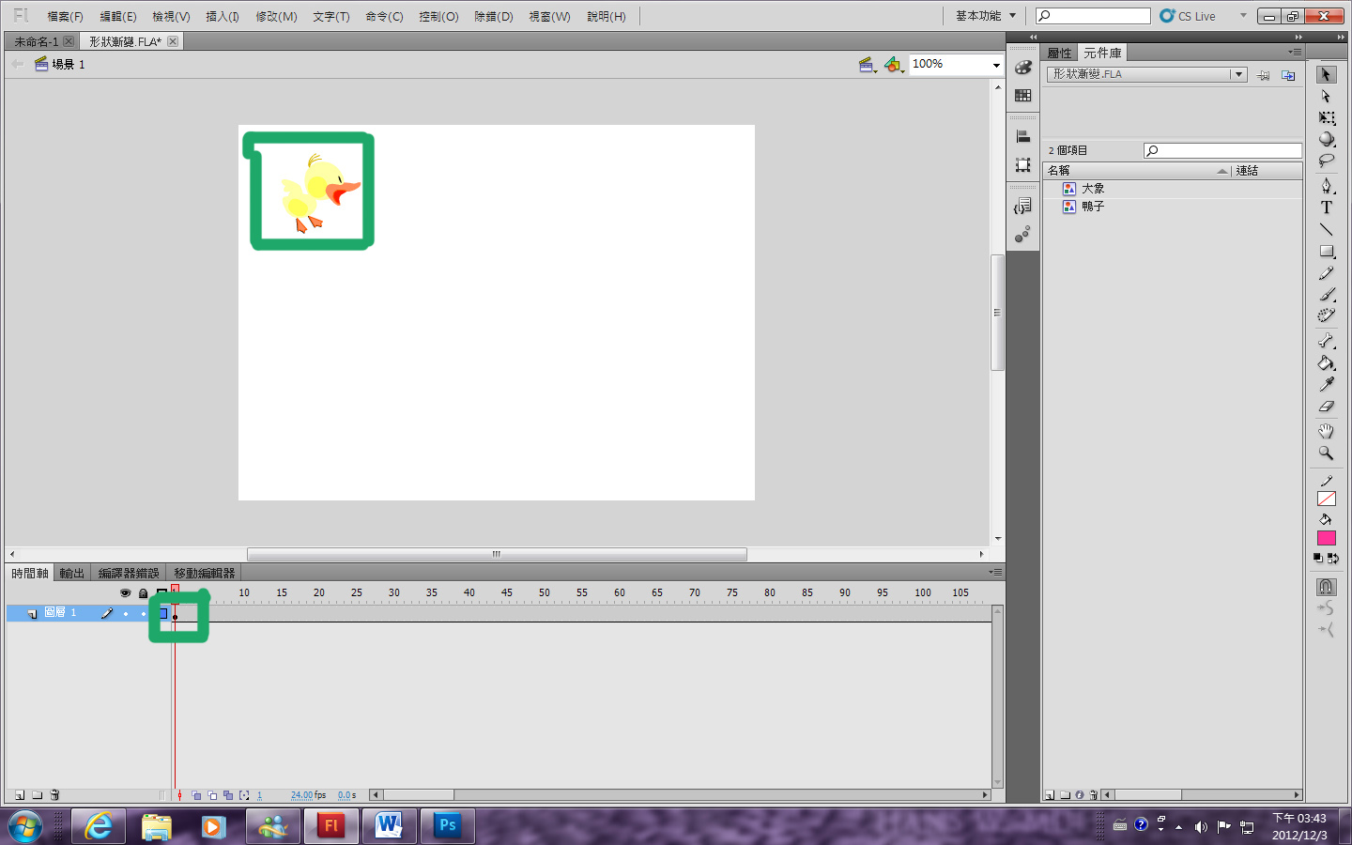
Task: Toggle Onion Skin Outlines in the timeline
Action: coord(212,795)
